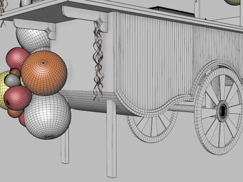This screenshot has width=243, height=182.
Task: Select the taller front support leg
Action: tap(111, 139)
